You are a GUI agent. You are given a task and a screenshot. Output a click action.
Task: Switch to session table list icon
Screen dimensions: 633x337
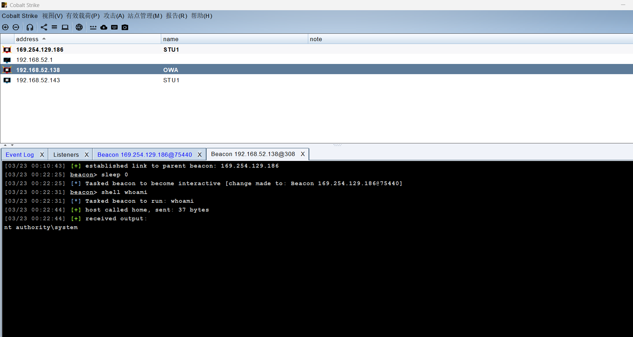pos(54,27)
